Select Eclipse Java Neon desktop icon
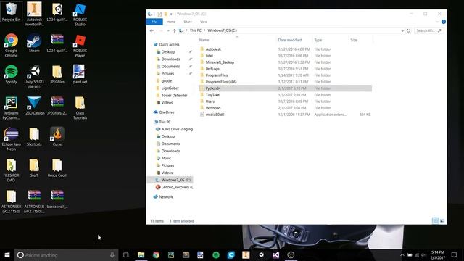This screenshot has width=464, height=261. 12,139
